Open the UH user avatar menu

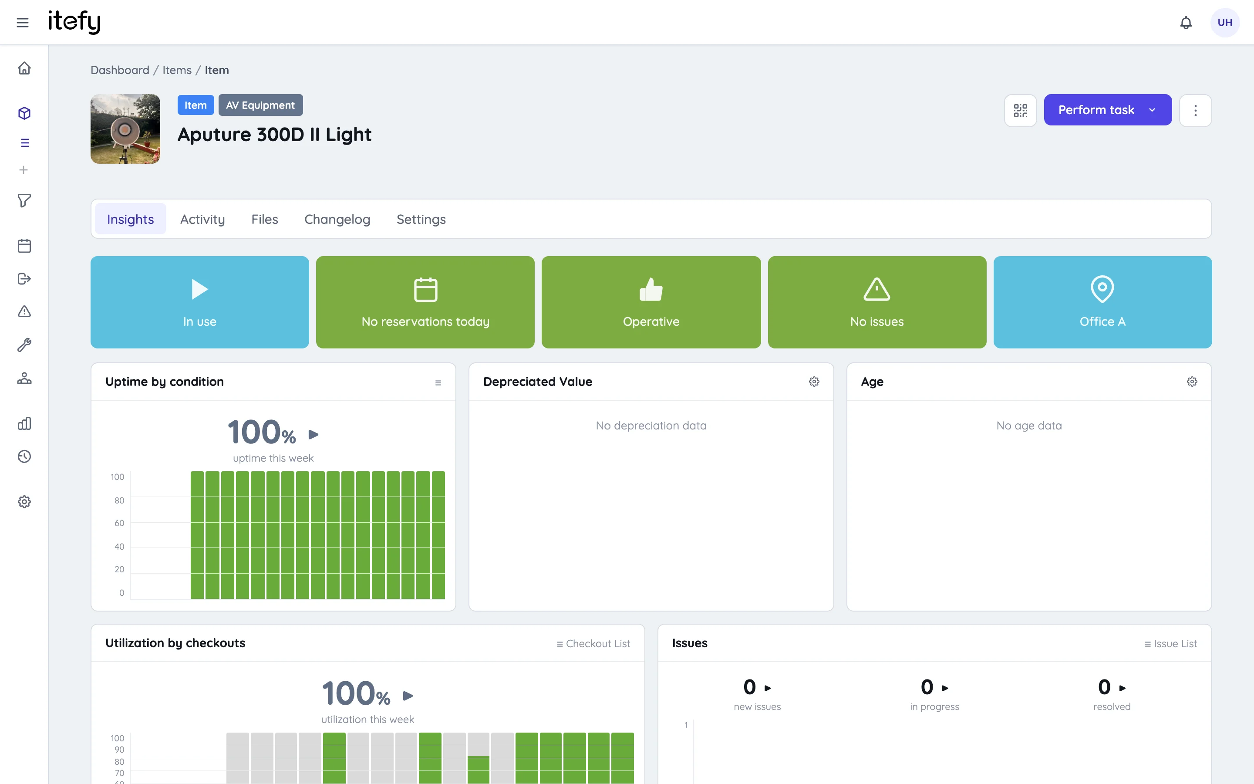(1224, 22)
